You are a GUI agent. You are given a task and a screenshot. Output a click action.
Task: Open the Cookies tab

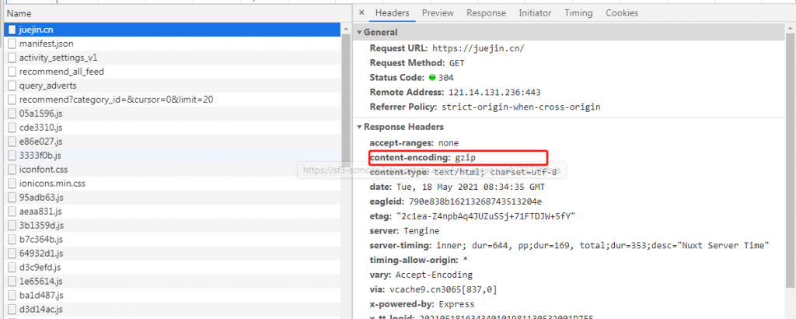pyautogui.click(x=622, y=13)
